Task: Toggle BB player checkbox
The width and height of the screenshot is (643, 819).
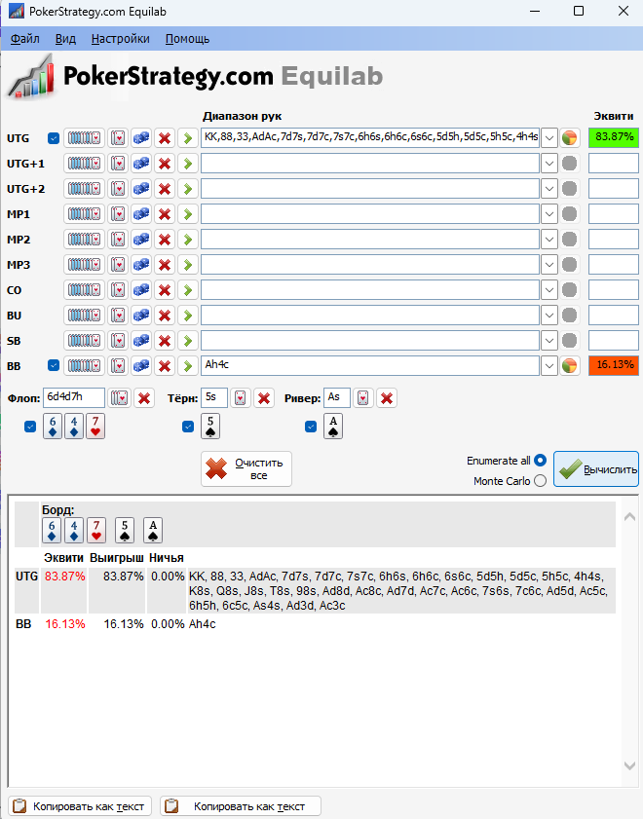Action: (x=54, y=365)
